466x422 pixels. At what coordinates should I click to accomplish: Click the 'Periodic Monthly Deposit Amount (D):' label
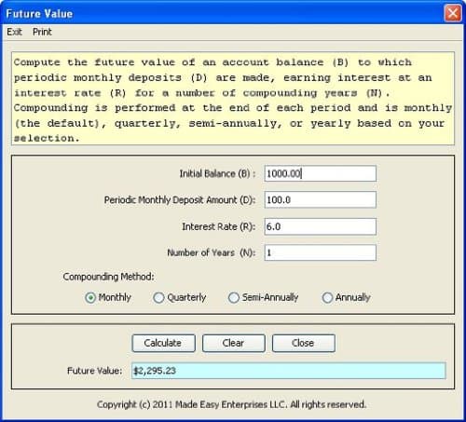[180, 200]
